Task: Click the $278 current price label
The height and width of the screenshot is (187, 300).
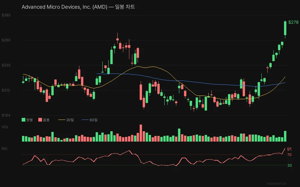Action: pos(293,22)
